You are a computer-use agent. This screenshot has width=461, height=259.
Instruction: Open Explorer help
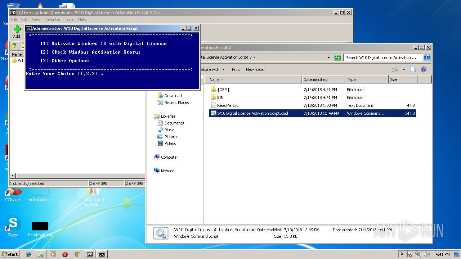[424, 69]
